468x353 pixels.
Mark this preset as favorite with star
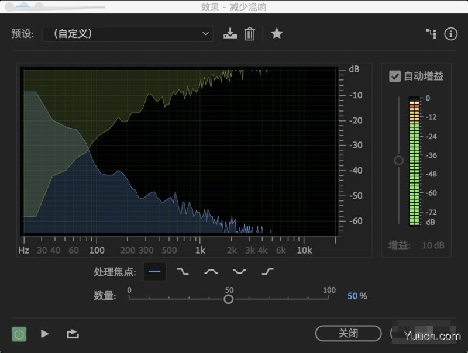pos(277,34)
